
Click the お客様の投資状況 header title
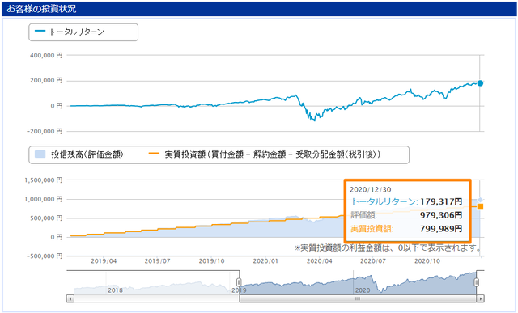[41, 9]
